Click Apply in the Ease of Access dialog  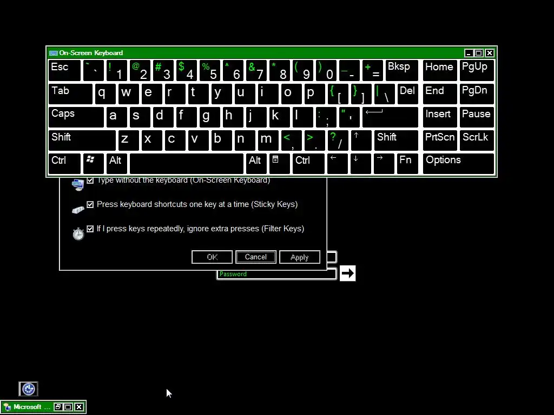click(x=300, y=257)
